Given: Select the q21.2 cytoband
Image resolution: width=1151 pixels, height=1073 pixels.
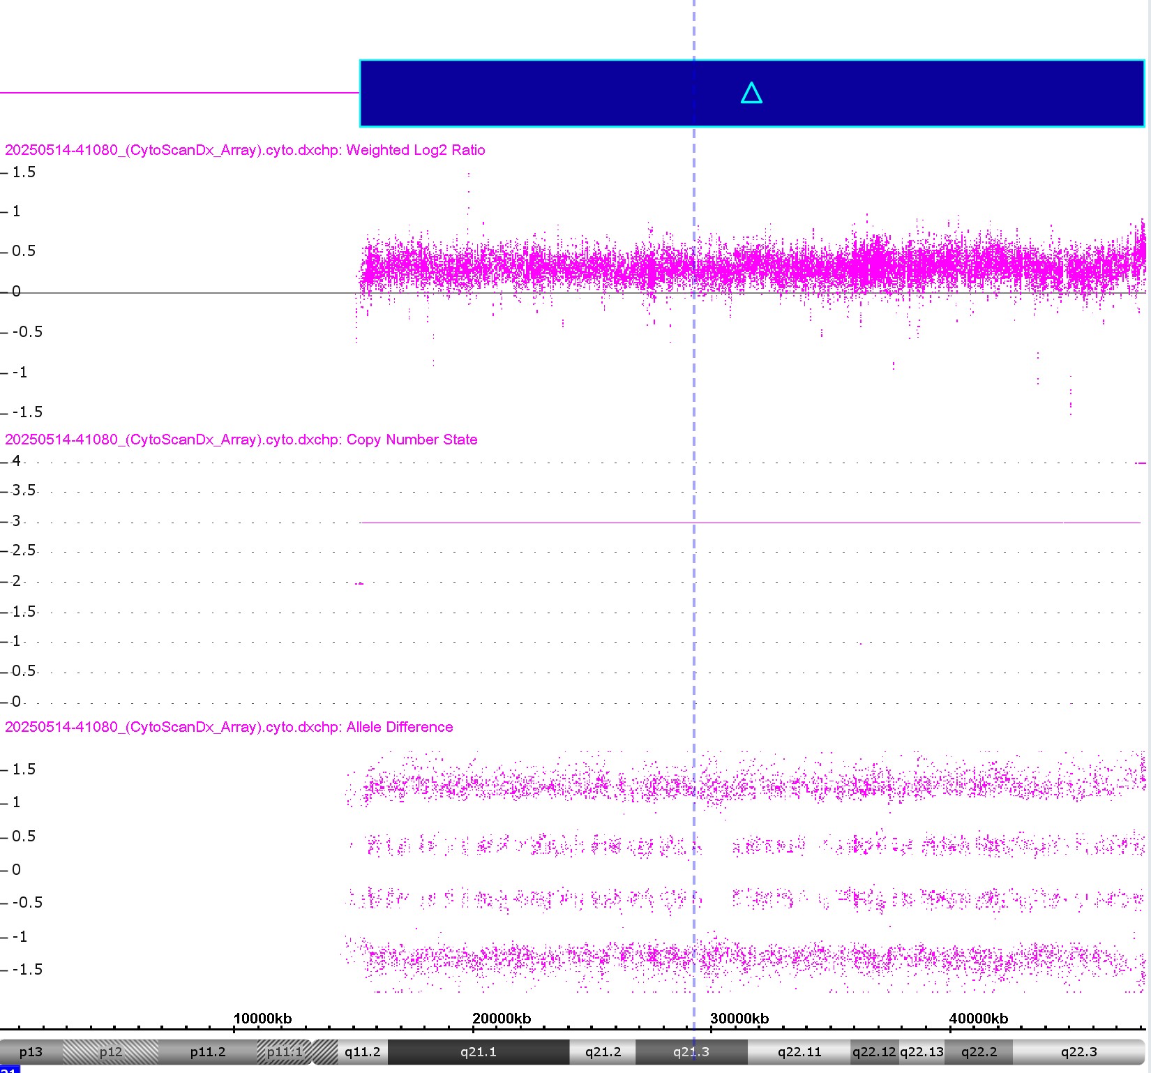Looking at the screenshot, I should click(603, 1052).
